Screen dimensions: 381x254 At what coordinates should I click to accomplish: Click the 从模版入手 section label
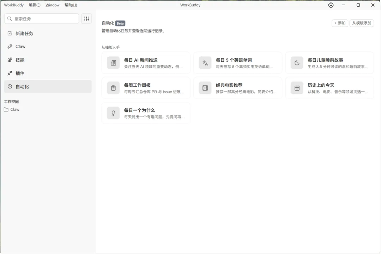click(x=110, y=47)
